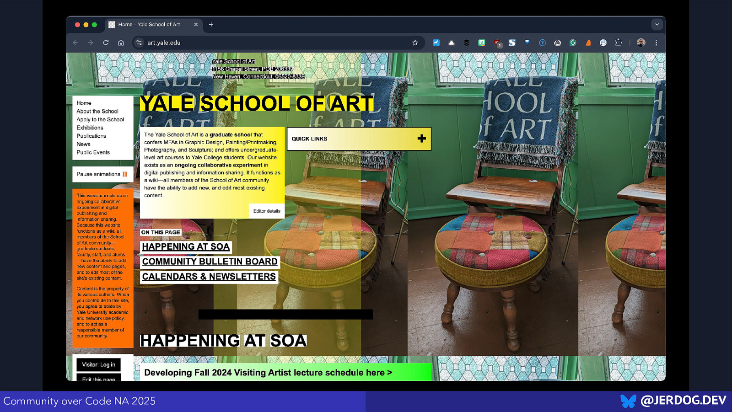The image size is (732, 412).
Task: Click the 'Yale School of Art' address line
Action: [x=234, y=61]
